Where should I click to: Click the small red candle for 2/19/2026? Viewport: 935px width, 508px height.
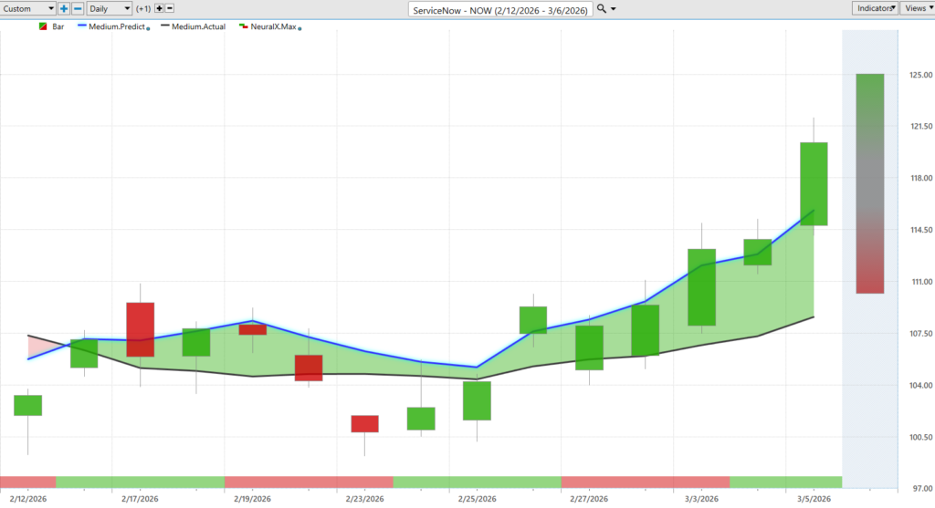point(252,329)
